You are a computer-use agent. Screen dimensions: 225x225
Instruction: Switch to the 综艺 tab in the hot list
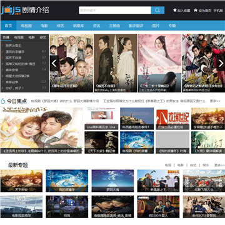click(43, 37)
